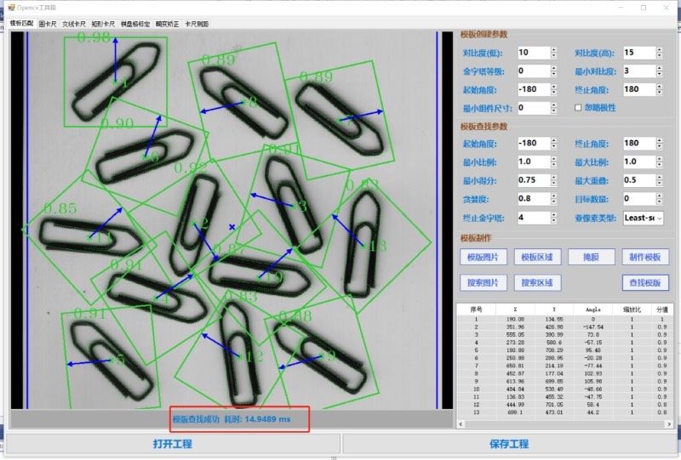
Task: Select the angle cell 44.2
Action: (x=592, y=412)
